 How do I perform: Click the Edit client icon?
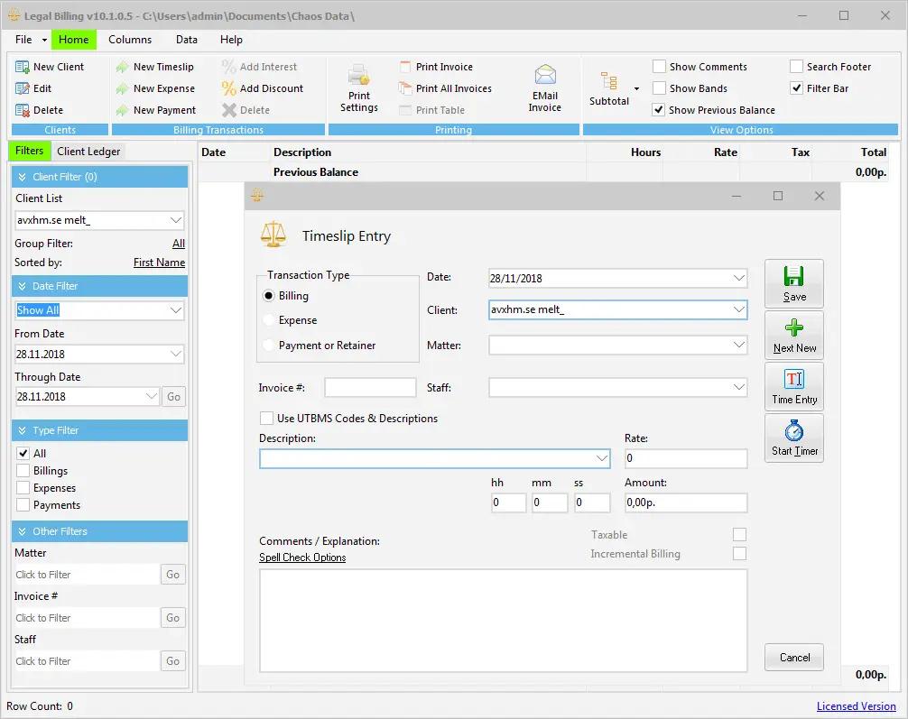[22, 88]
